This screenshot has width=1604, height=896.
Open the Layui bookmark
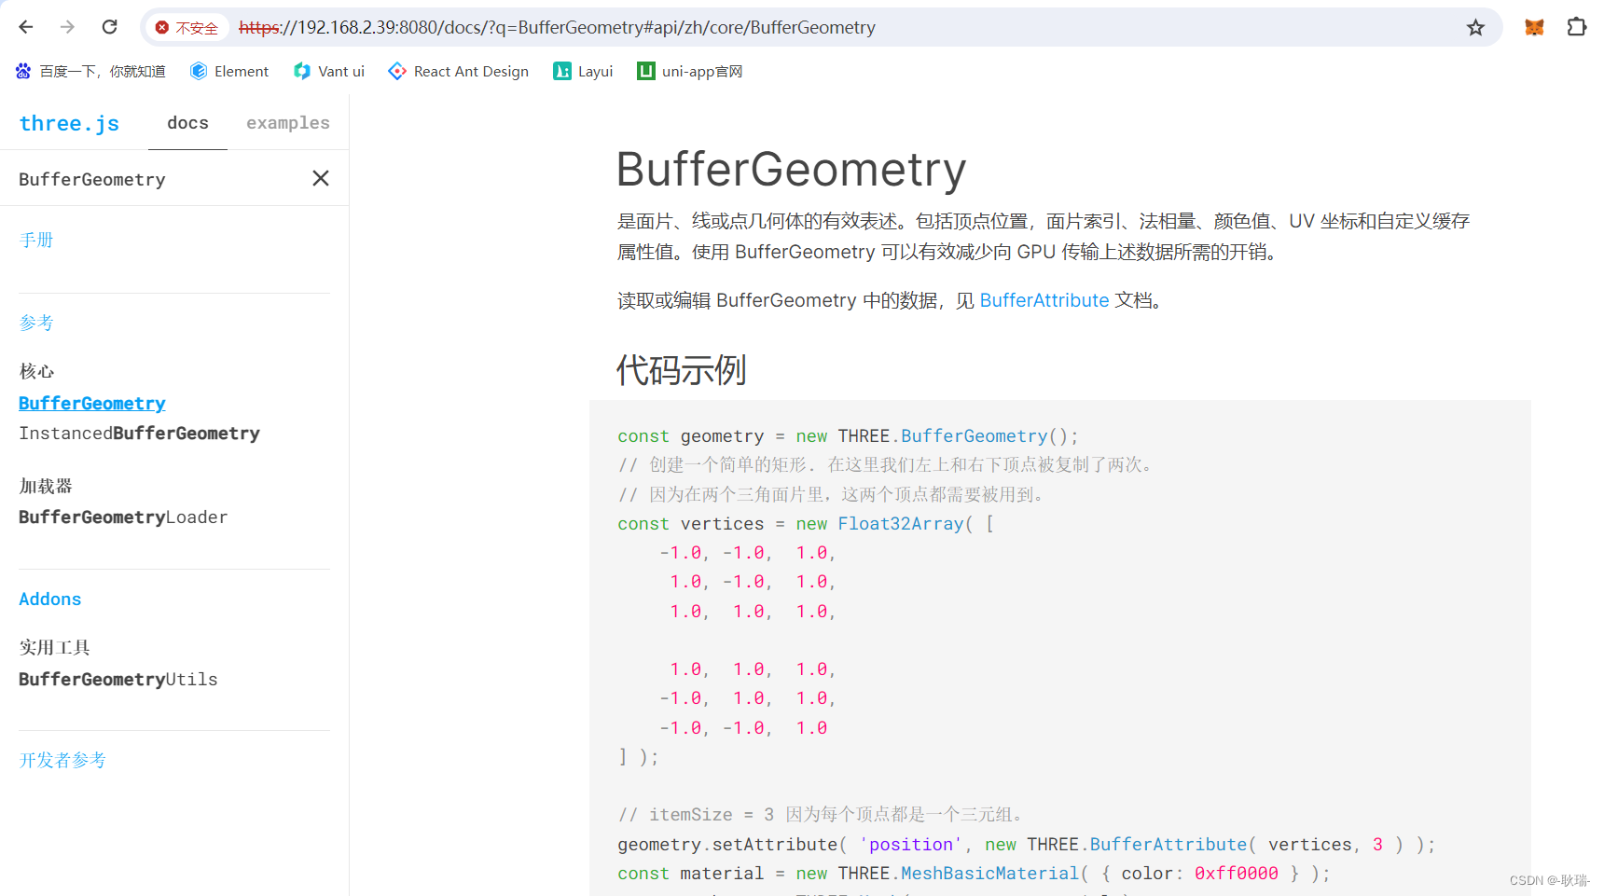[582, 71]
